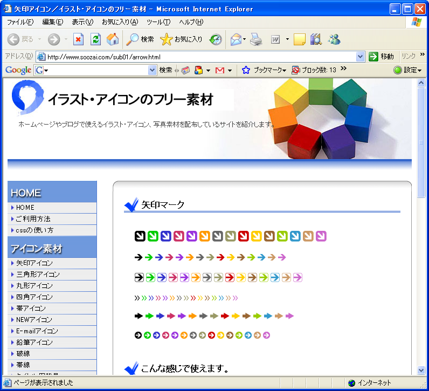Click the page icon in address bar
429x391 pixels.
pos(41,57)
